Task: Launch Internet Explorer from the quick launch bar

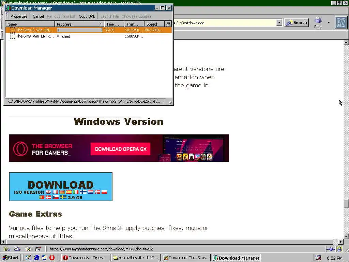Action: click(36, 258)
